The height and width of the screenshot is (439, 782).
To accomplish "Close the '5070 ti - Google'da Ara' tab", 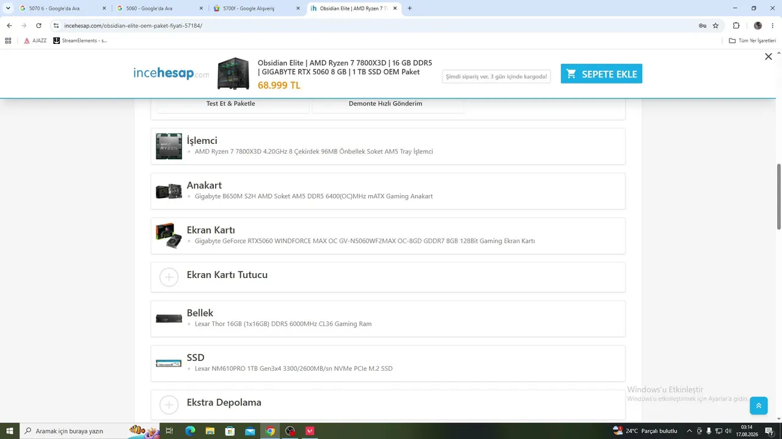I will [104, 9].
